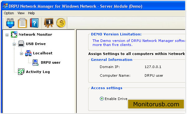The height and width of the screenshot is (114, 187).
Task: Click the Activity Log chart icon
Action: point(21,72)
